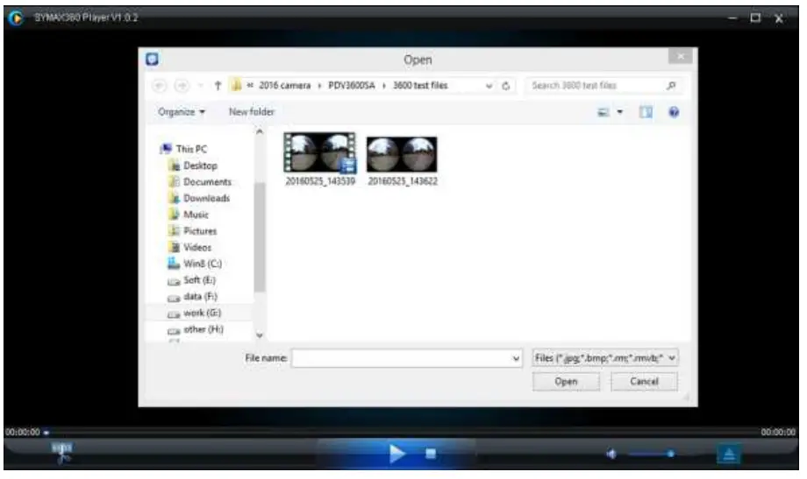Click the search magnifier icon
The height and width of the screenshot is (479, 807).
click(x=671, y=86)
